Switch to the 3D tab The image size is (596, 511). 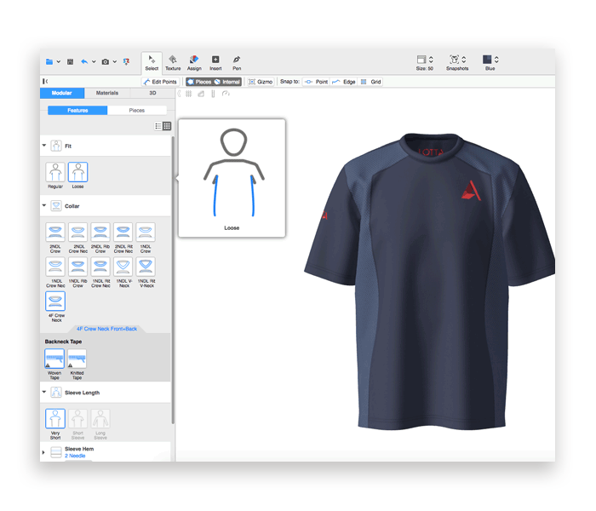152,93
